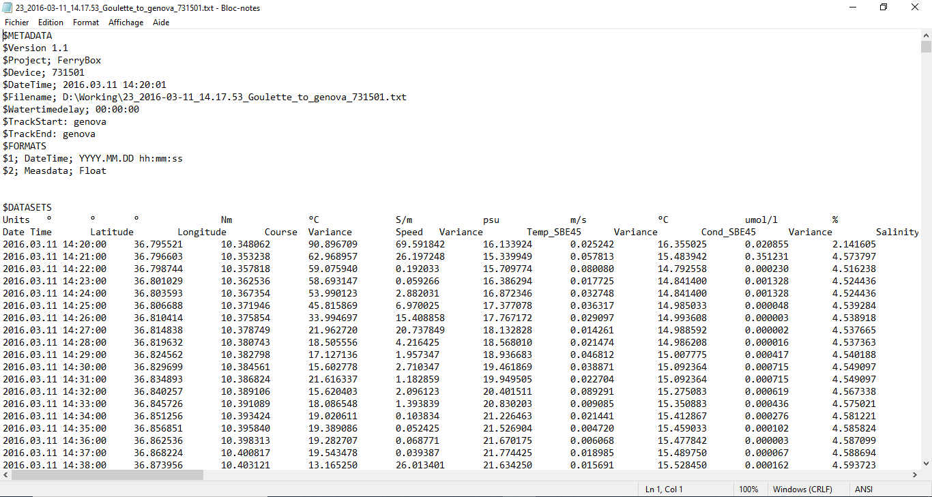932x497 pixels.
Task: Click the psu unit label
Action: tap(491, 220)
